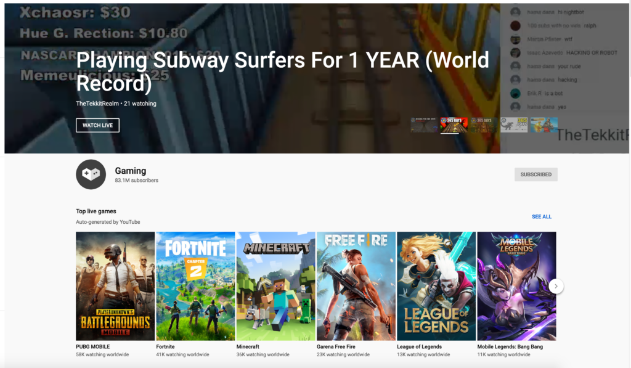Click the 83.1M subscribers text
Image resolution: width=631 pixels, height=368 pixels.
pyautogui.click(x=136, y=181)
